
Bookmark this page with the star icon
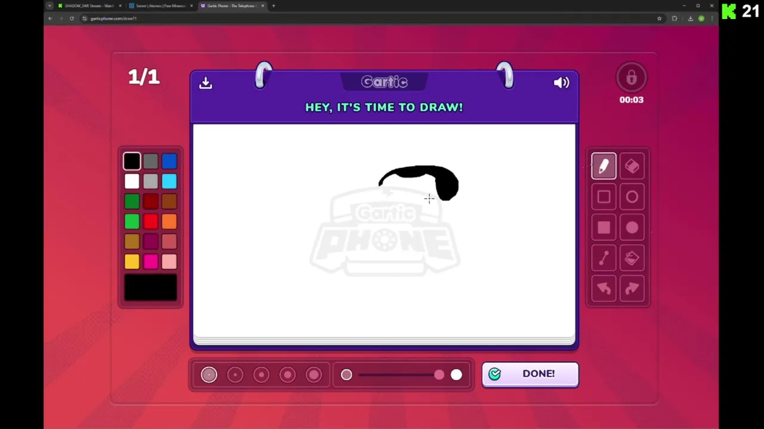pyautogui.click(x=659, y=18)
